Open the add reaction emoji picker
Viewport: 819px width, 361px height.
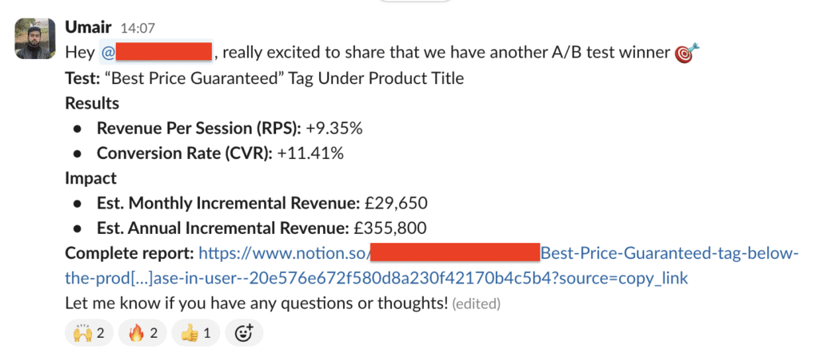pyautogui.click(x=244, y=332)
